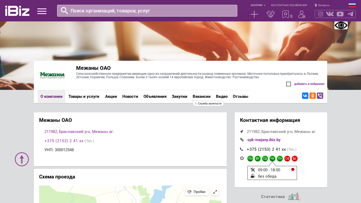
Task: Open the Акции tab
Action: tap(111, 96)
